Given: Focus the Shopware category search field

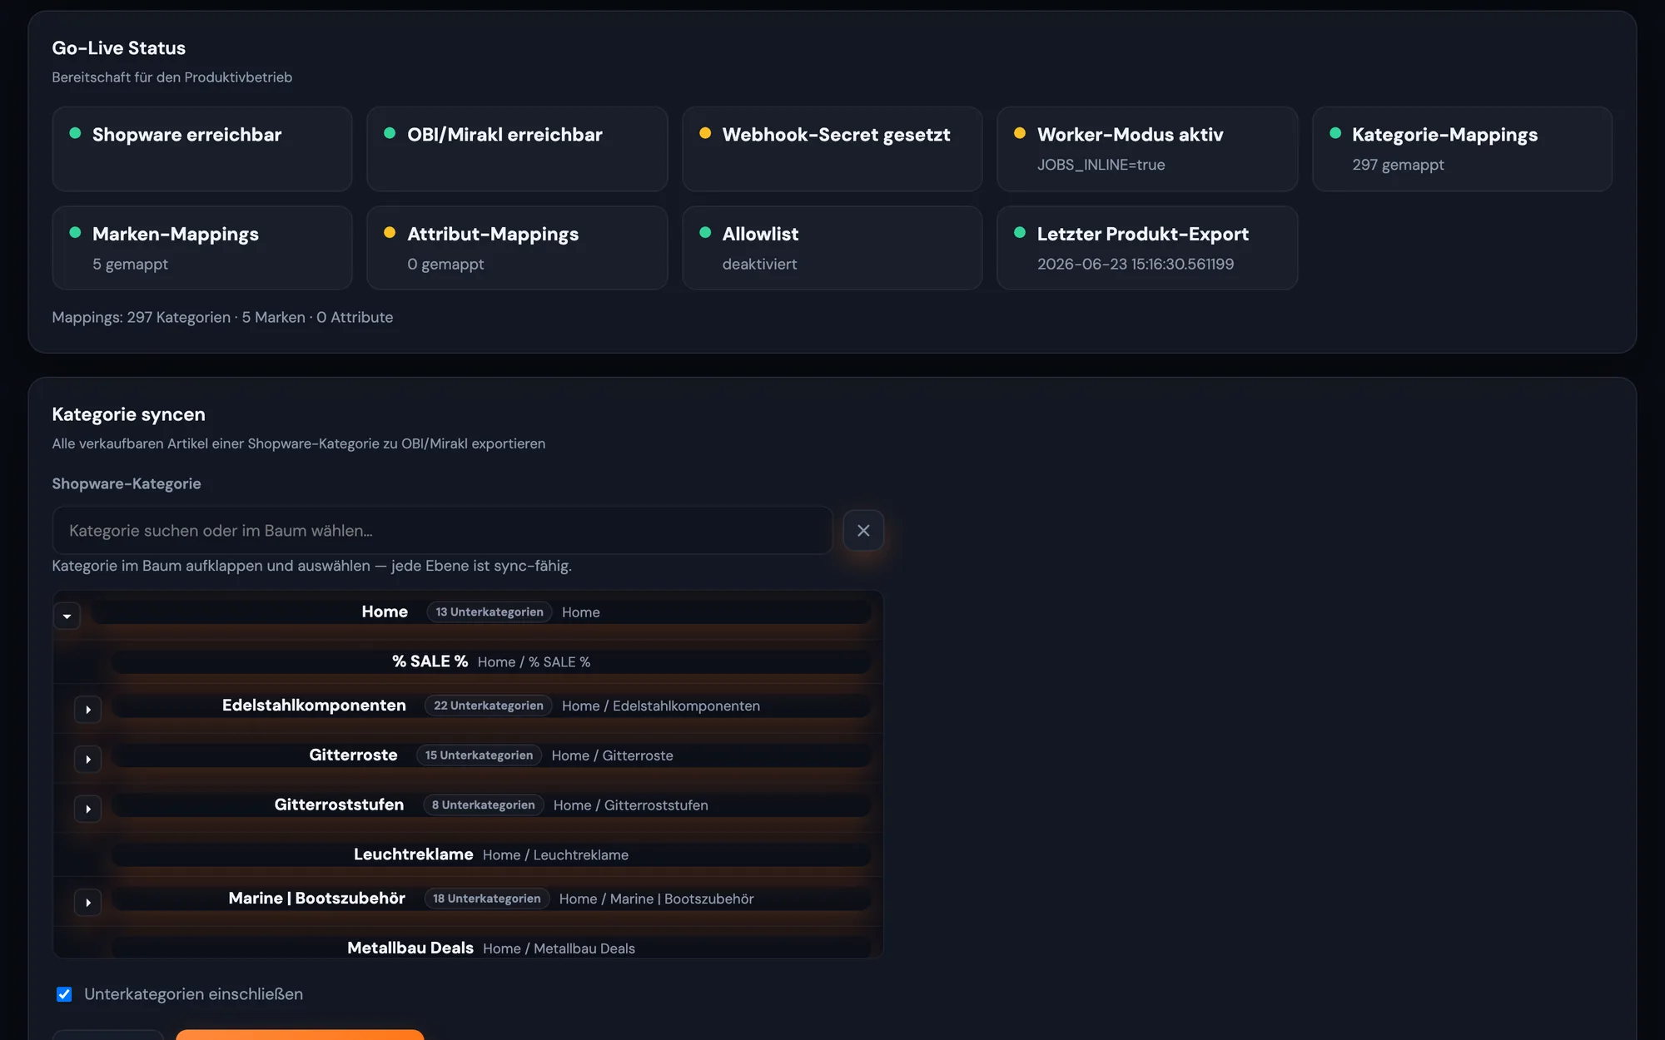Looking at the screenshot, I should coord(442,530).
